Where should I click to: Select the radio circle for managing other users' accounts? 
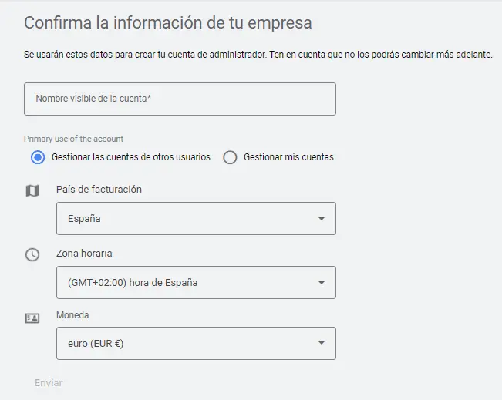click(38, 157)
